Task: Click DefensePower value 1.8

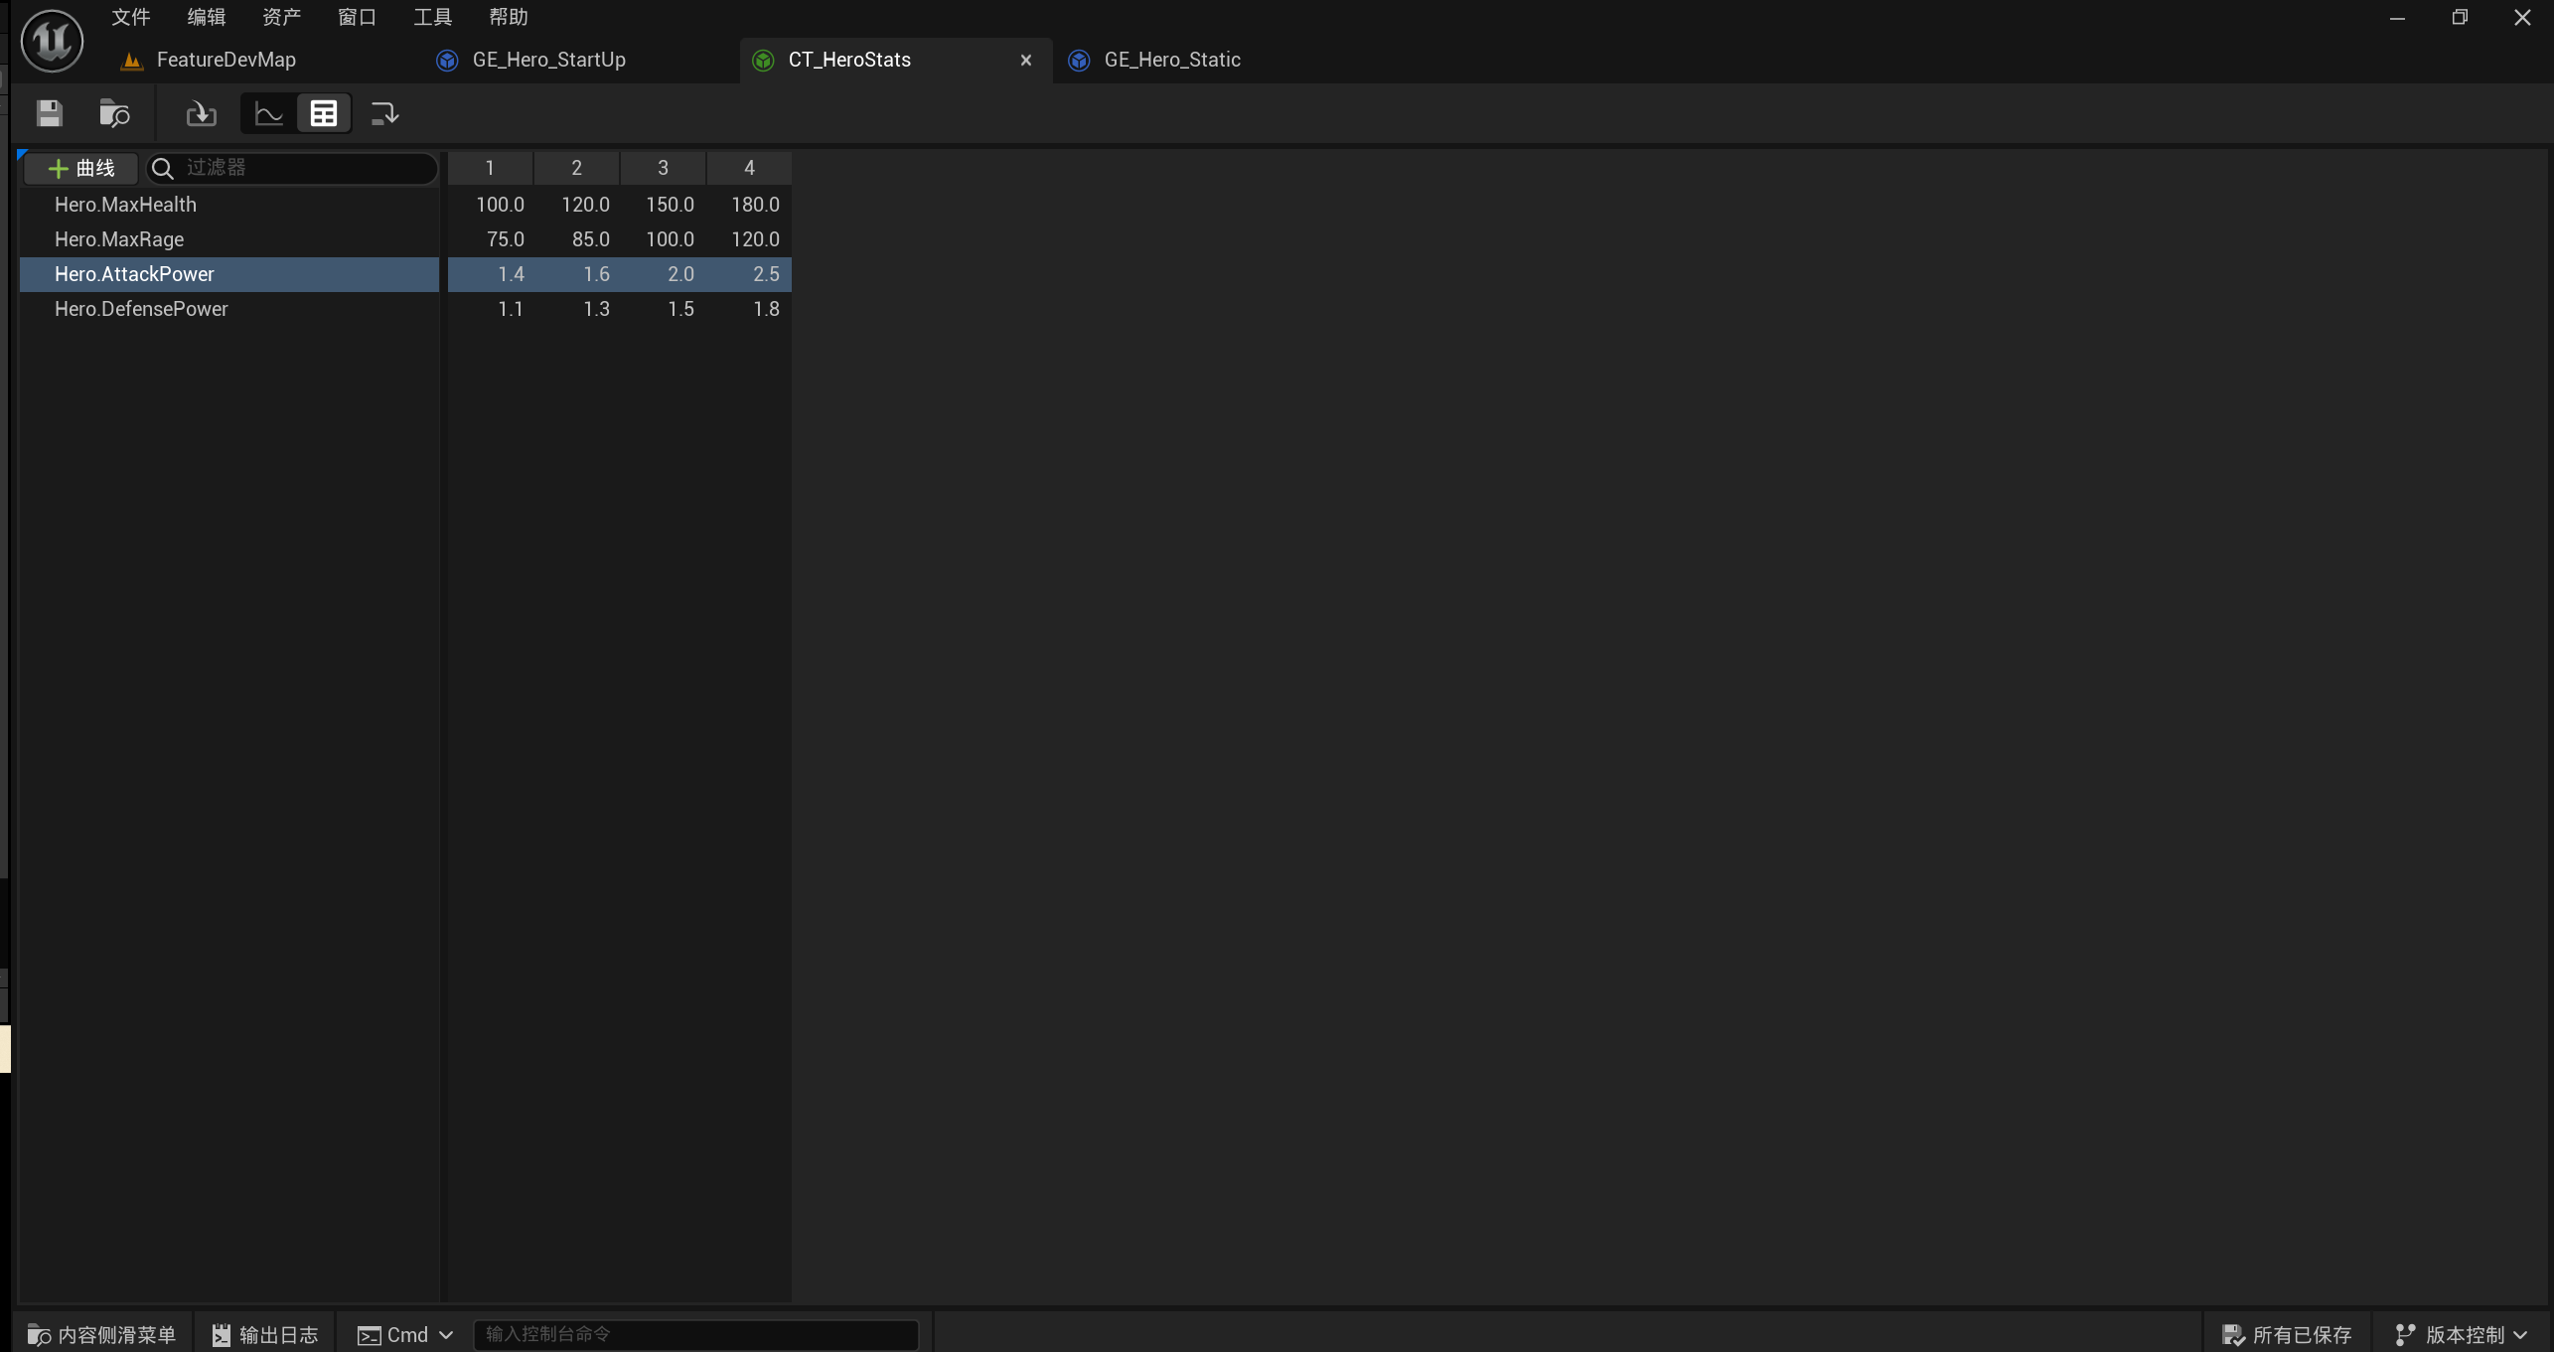Action: point(766,309)
